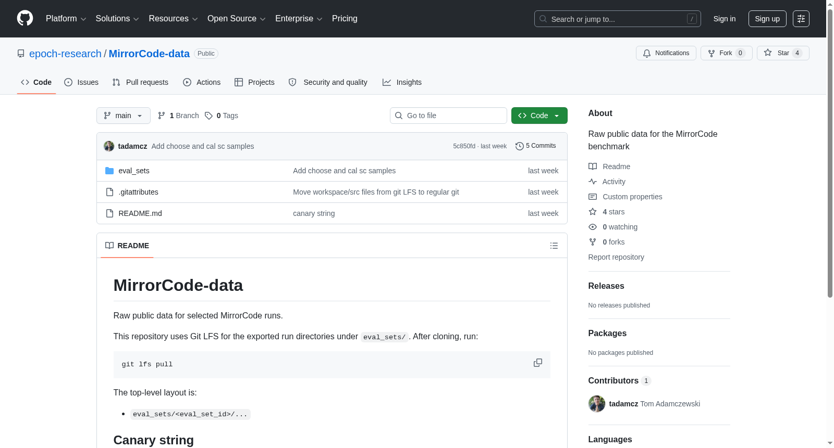Open the green Code clone dropdown

click(x=539, y=116)
